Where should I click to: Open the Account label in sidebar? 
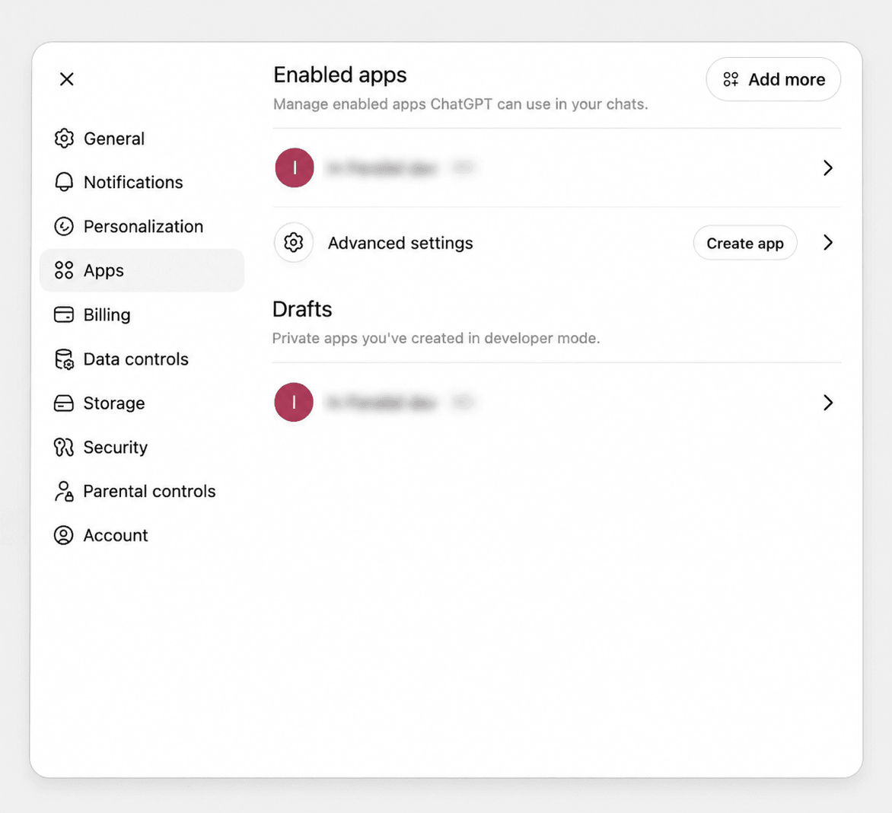coord(116,535)
